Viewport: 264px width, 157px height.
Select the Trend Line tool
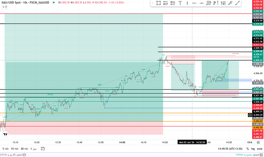(237, 3)
